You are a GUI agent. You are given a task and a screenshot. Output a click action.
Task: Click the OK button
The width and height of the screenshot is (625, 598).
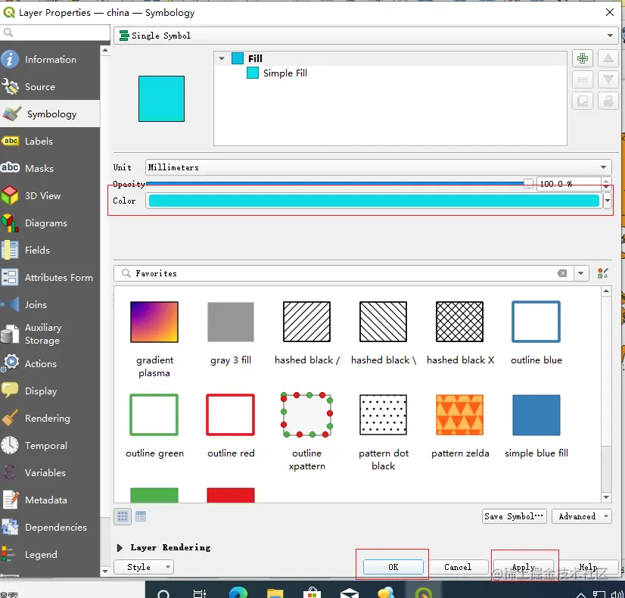tap(393, 567)
